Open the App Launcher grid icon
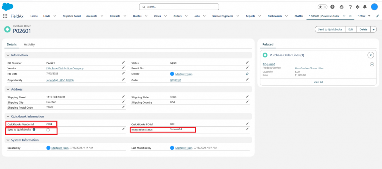Image resolution: width=382 pixels, height=169 pixels. (5, 16)
